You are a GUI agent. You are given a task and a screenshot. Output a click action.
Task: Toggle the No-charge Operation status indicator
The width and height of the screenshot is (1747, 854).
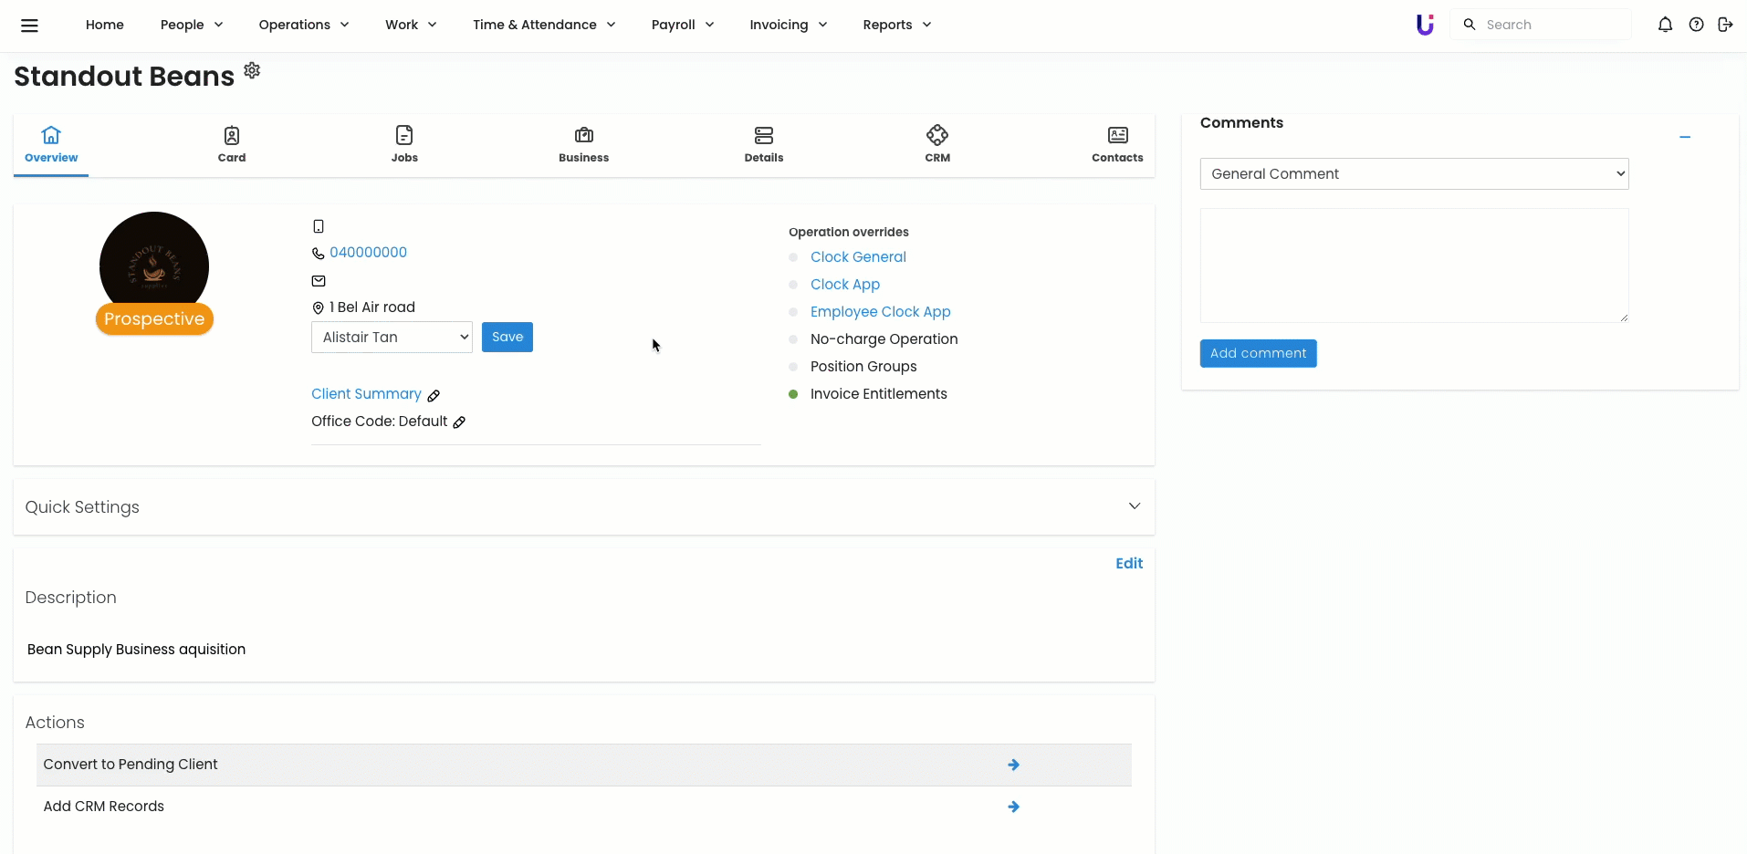793,339
